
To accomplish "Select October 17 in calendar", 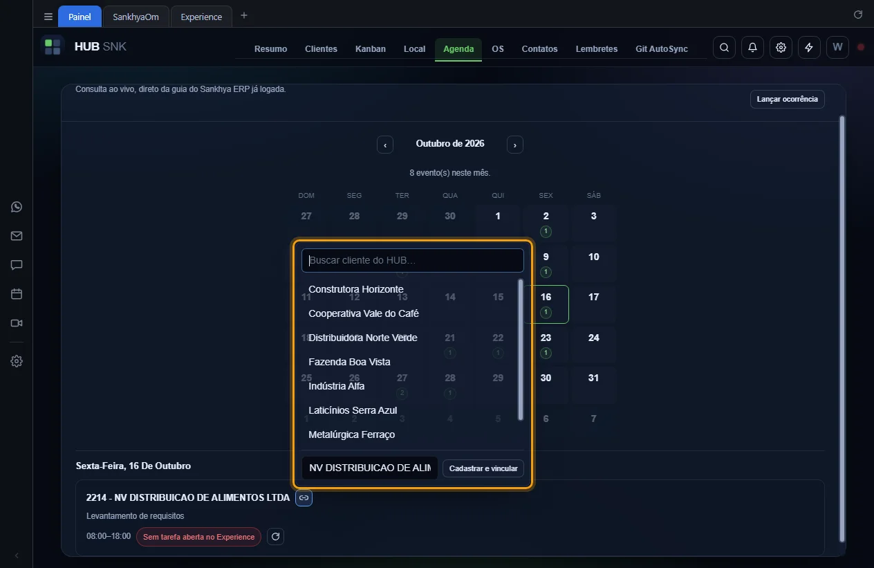I will (x=593, y=304).
